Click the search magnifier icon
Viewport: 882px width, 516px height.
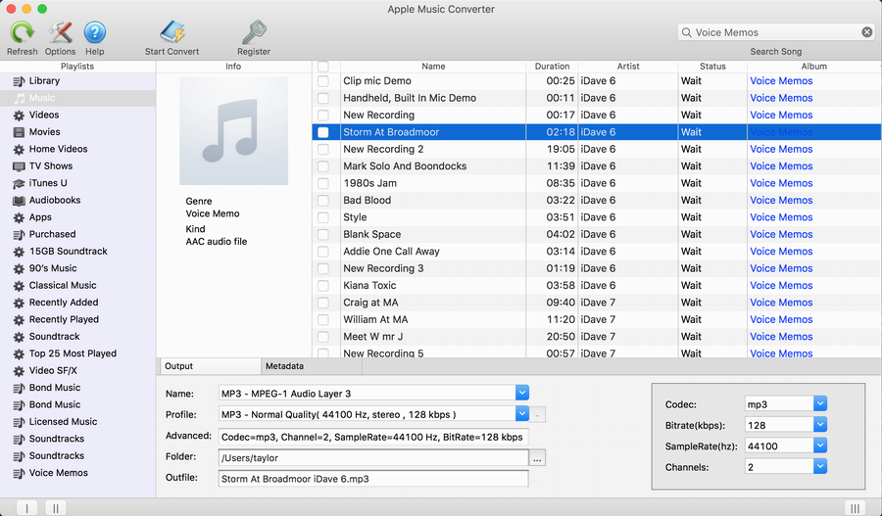[x=686, y=32]
